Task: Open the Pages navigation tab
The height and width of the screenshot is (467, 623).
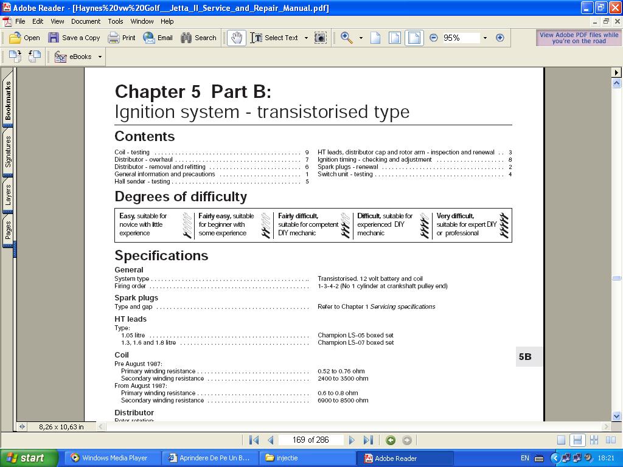Action: point(7,230)
